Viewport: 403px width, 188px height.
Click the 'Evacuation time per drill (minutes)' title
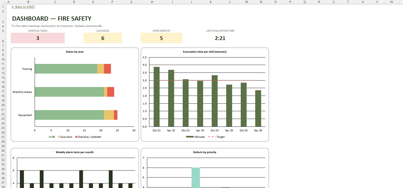[205, 52]
